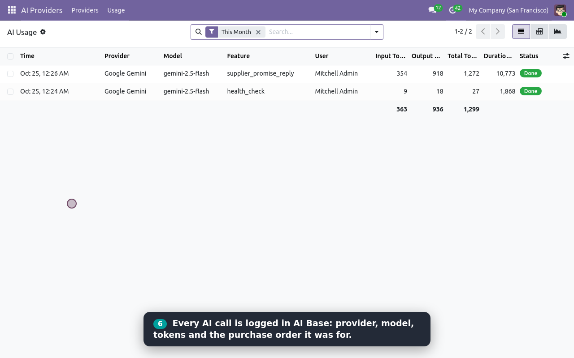Click the Oct 25, 12:26 AM cell
Viewport: 574px width, 358px height.
pos(44,73)
